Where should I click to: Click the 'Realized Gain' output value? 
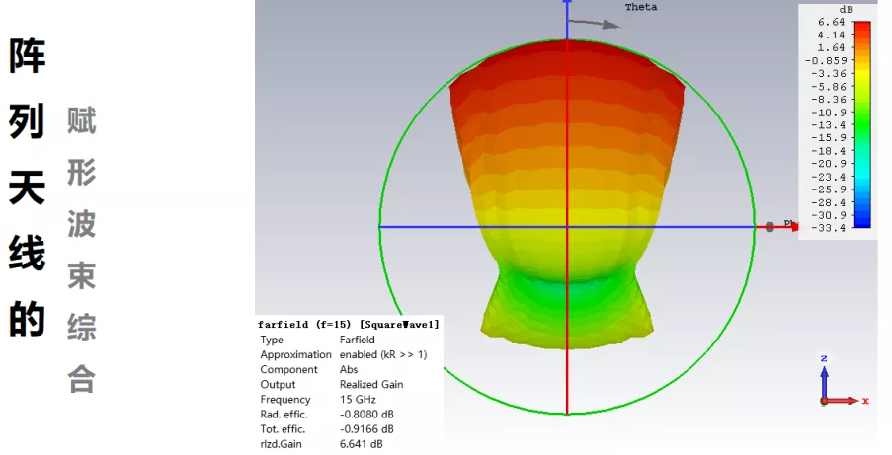point(371,385)
